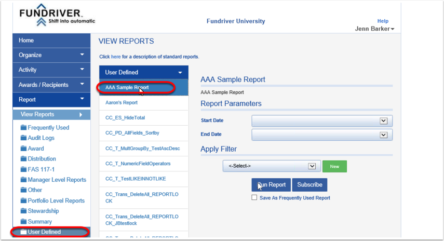Click the Summary folder label
This screenshot has height=241, width=444.
pyautogui.click(x=39, y=221)
